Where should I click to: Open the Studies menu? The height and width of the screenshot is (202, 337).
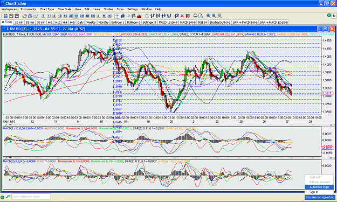coord(108,9)
